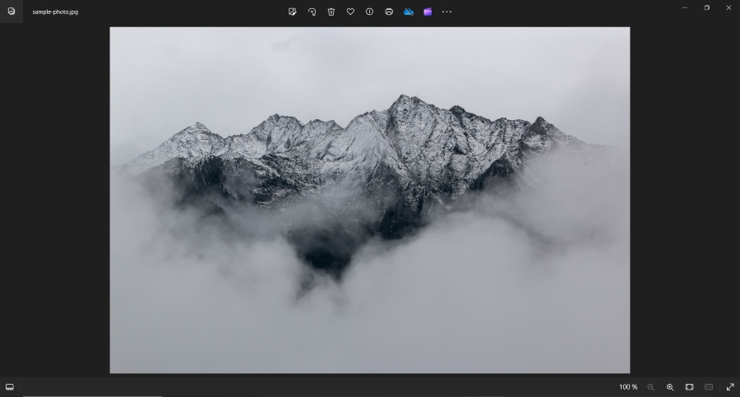Open the purple Clipchamp video icon
Viewport: 740px width, 397px height.
(x=428, y=12)
